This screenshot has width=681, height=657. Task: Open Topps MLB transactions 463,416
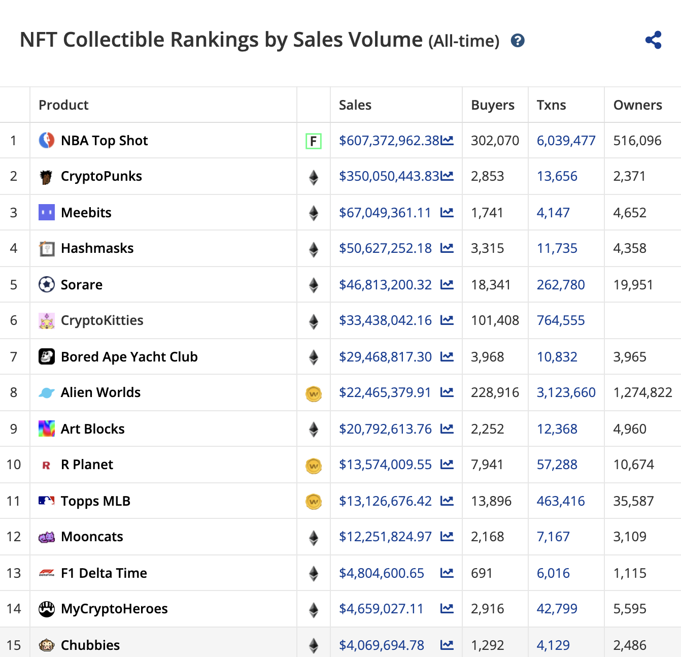[x=561, y=501]
